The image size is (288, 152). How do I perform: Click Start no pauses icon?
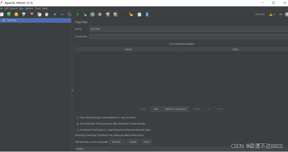[x=85, y=14]
